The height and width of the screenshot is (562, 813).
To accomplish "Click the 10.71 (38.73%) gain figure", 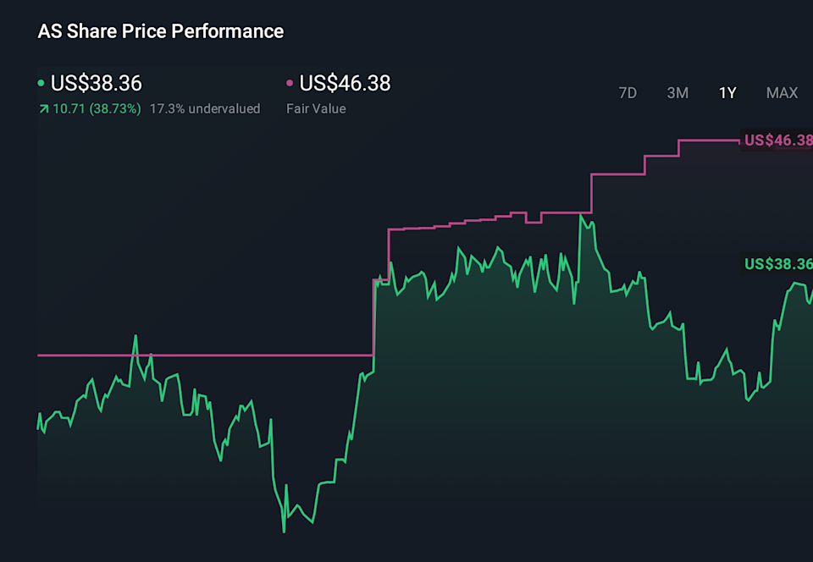I will [x=96, y=109].
